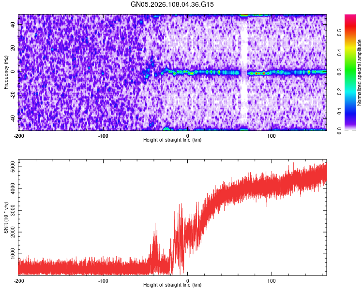
Task: Click the lower Height of straight line label
Action: click(x=172, y=285)
